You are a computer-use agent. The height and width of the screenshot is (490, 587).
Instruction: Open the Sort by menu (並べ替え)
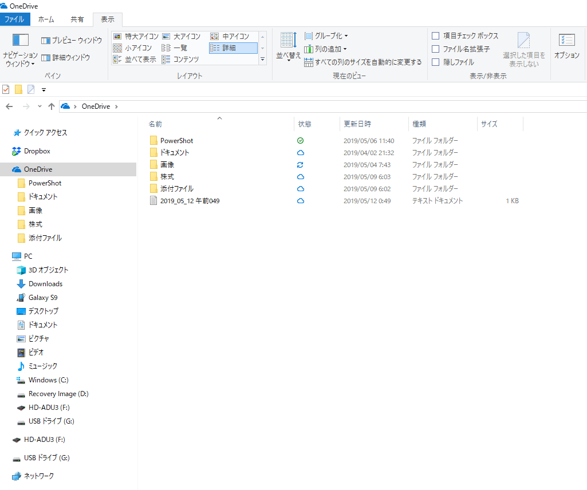click(288, 47)
